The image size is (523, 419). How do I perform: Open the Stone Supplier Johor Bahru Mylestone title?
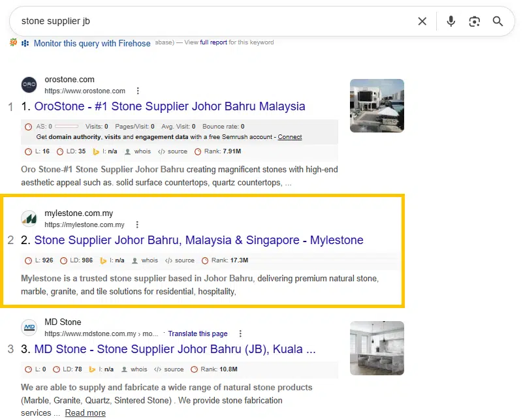coord(198,240)
